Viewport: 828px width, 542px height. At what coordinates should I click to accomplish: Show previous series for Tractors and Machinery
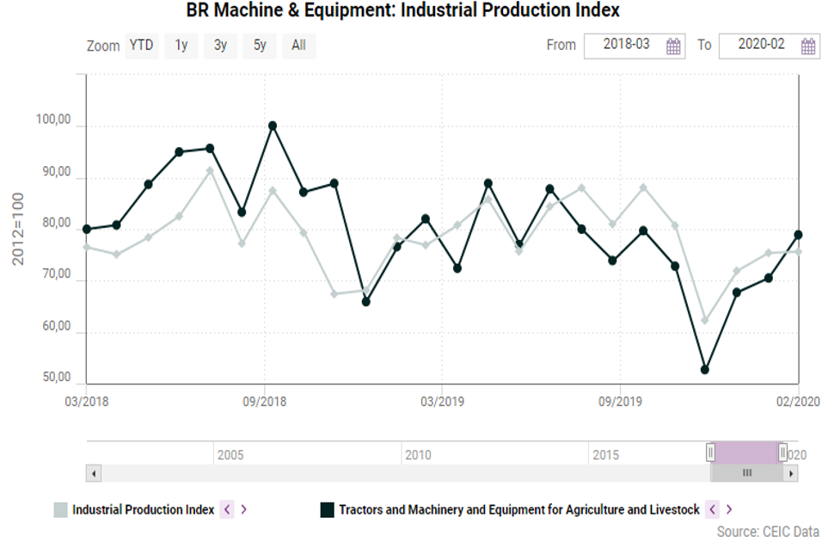(712, 510)
